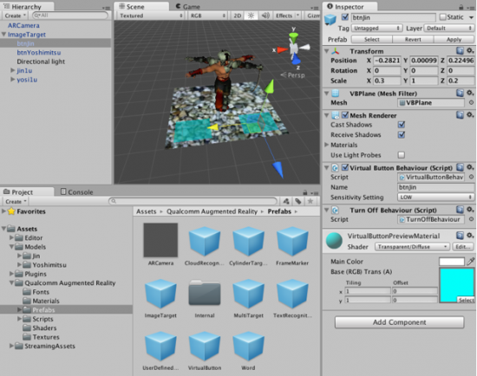Viewport: 477px width, 376px height.
Task: Select VirtualButton prefab icon
Action: pyautogui.click(x=205, y=347)
